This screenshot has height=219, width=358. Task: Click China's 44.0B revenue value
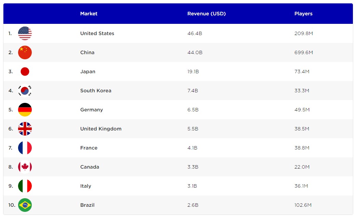(195, 52)
